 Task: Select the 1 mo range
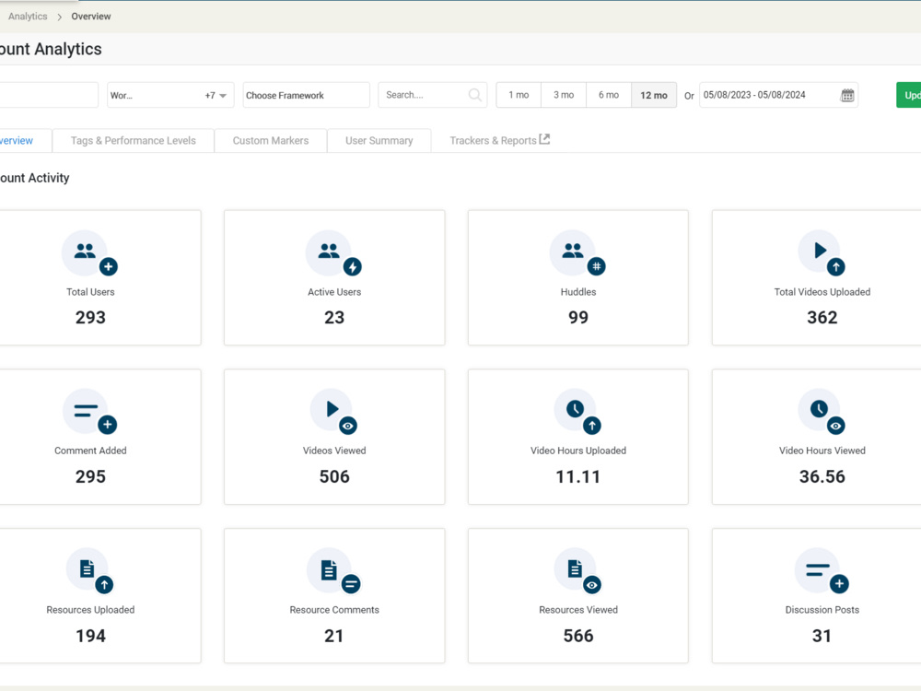tap(519, 95)
